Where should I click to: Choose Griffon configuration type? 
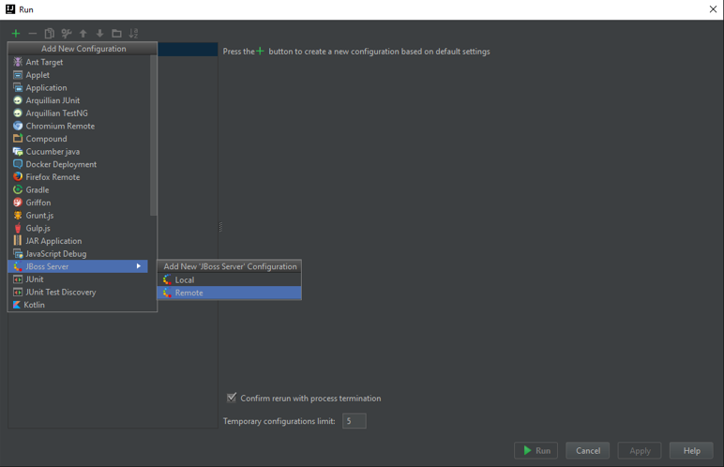[x=78, y=203]
